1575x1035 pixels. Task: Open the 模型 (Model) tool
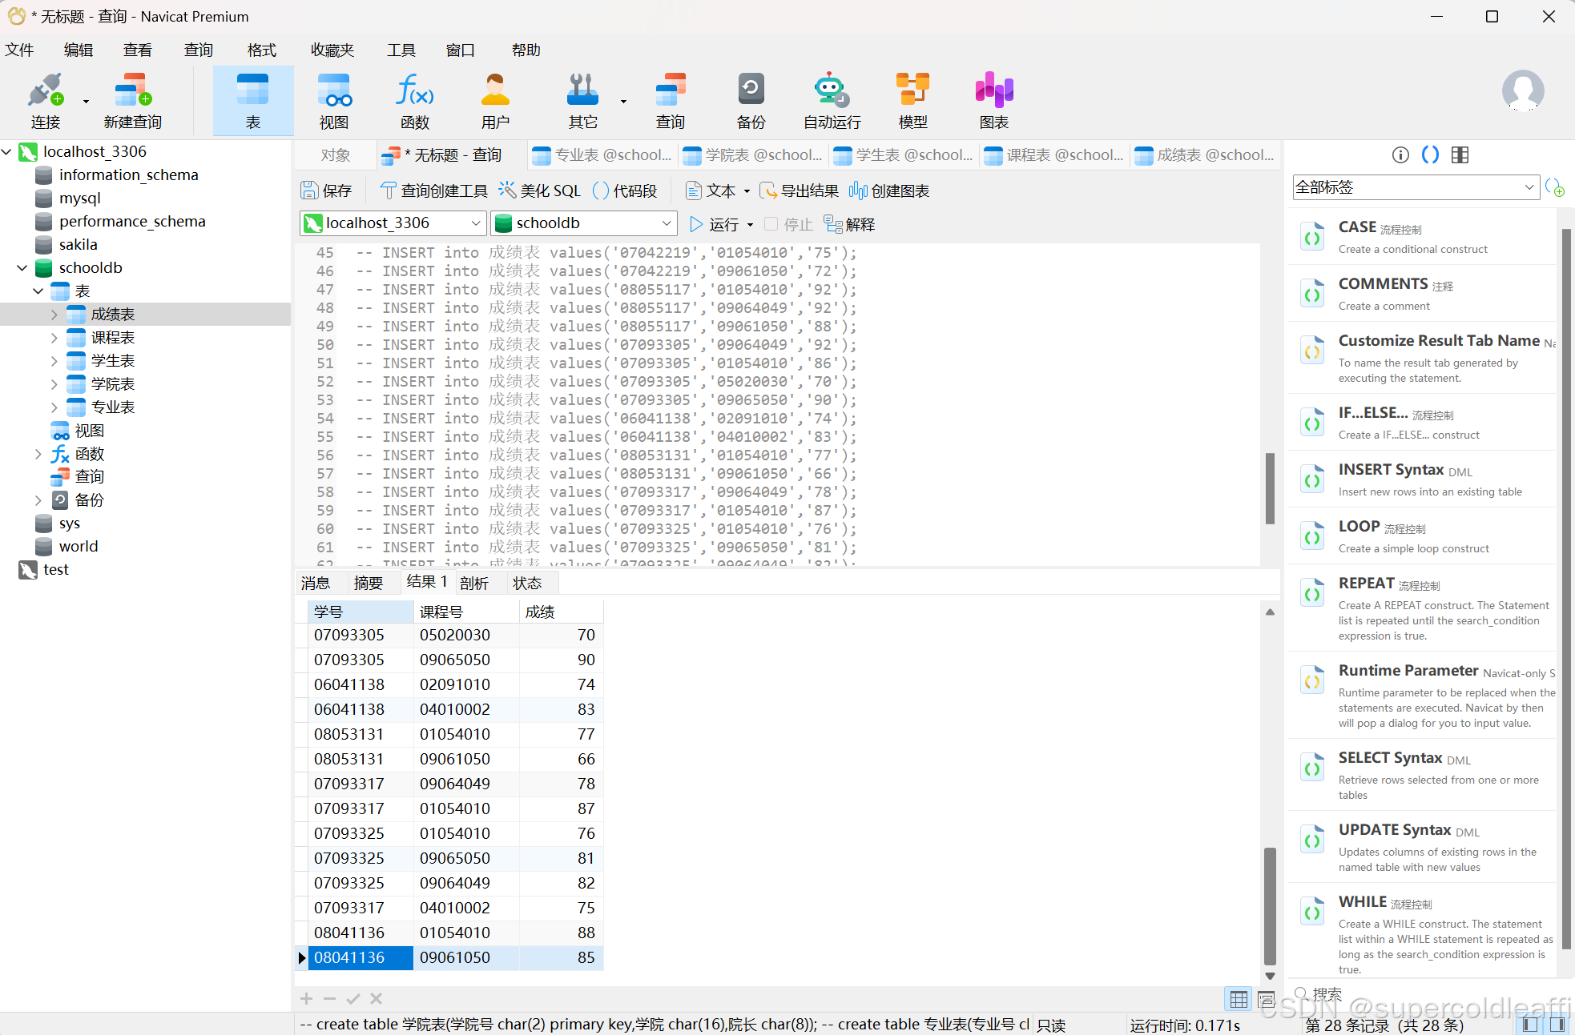[912, 101]
